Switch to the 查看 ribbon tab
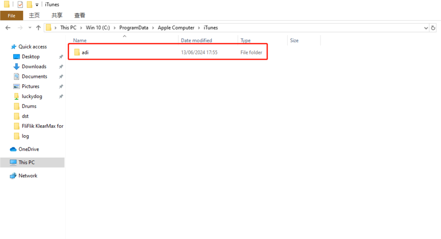Screen dimensions: 441x239 tap(80, 16)
